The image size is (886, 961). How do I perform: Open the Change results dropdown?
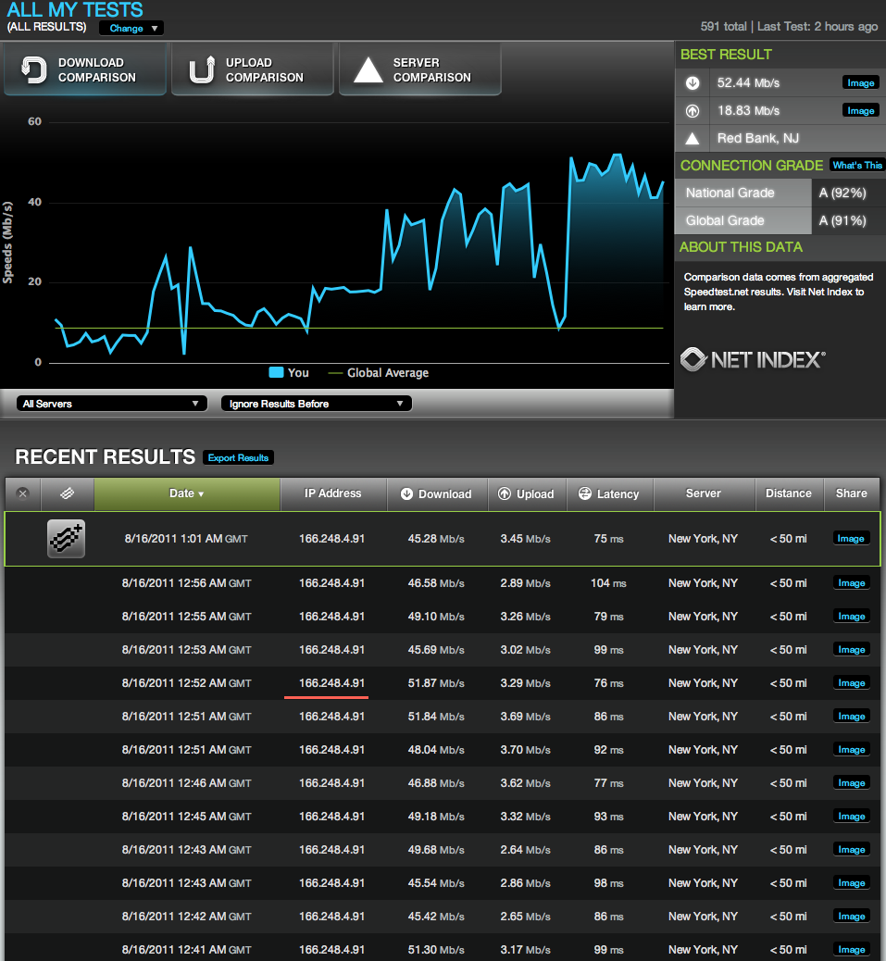point(131,28)
